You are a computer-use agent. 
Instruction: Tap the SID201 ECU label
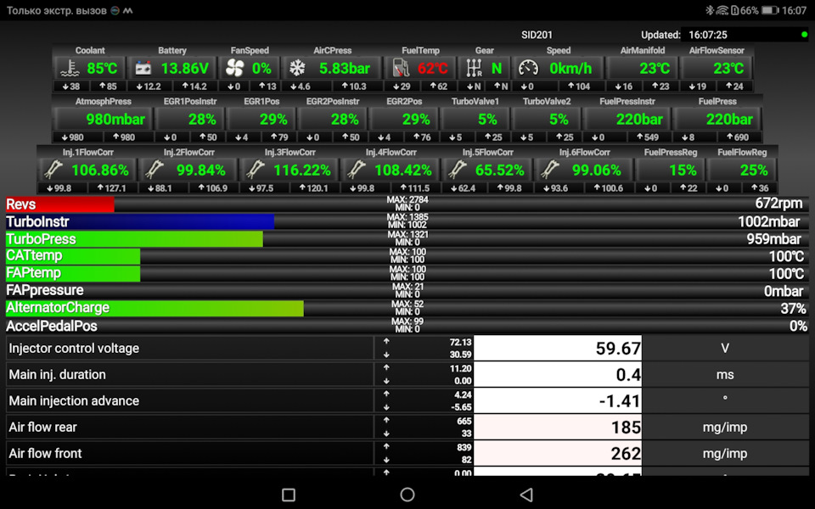(537, 35)
